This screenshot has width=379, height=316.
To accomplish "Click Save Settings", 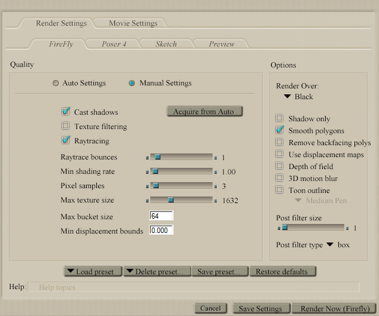I will click(x=260, y=308).
